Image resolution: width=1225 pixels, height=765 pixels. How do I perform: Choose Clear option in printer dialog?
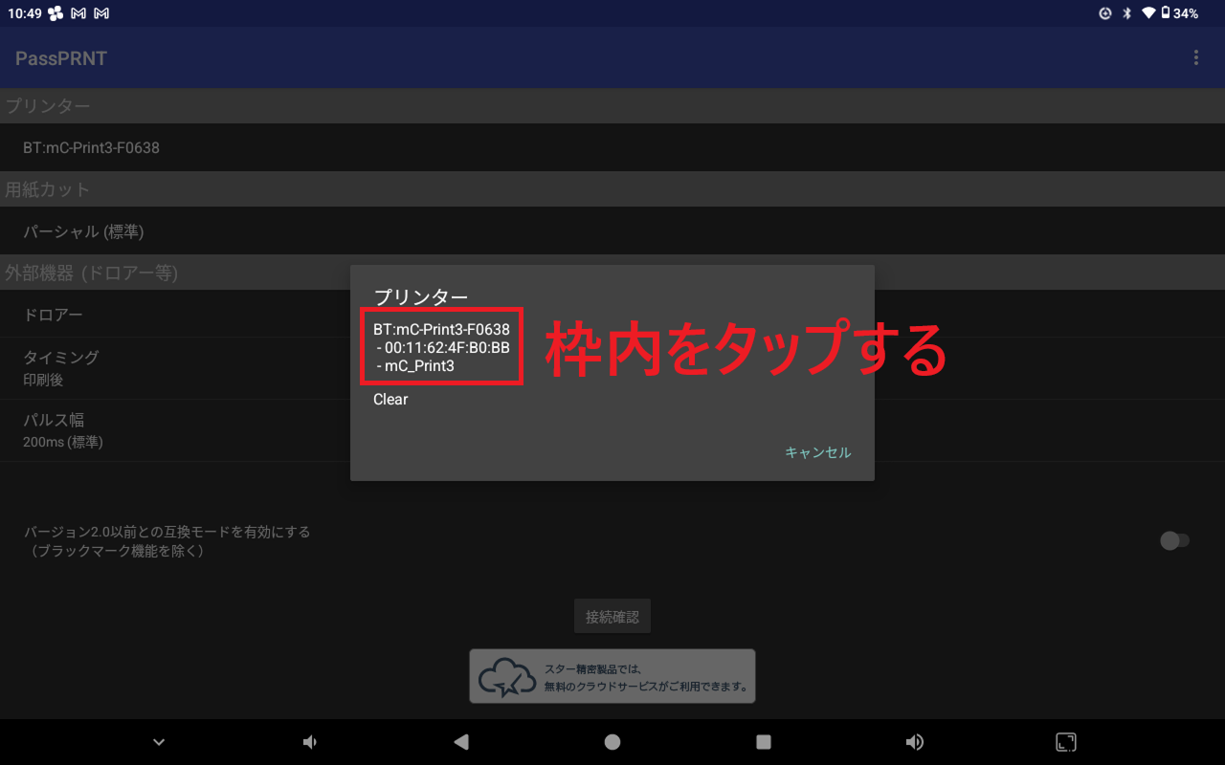390,400
